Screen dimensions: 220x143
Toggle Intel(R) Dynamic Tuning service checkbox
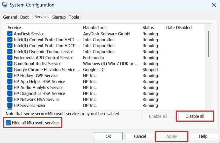point(10,52)
